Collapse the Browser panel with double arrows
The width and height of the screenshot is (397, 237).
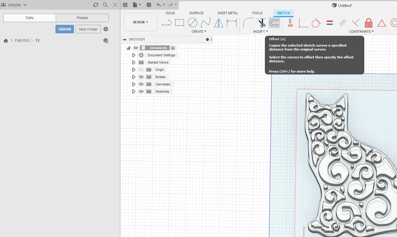click(x=125, y=39)
